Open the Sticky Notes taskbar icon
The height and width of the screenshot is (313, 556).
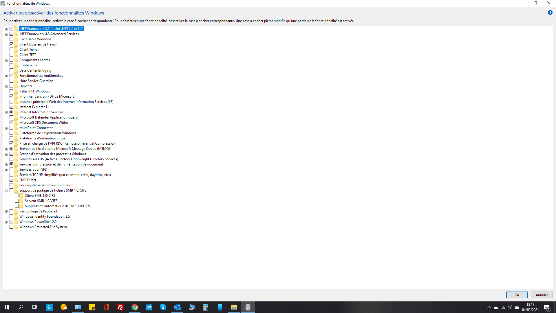92,307
